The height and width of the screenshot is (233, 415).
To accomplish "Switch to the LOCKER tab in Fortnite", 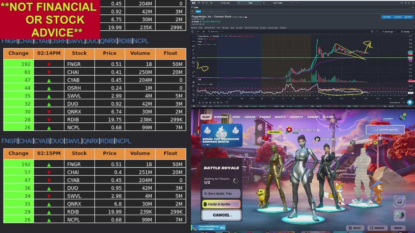I will point(250,117).
